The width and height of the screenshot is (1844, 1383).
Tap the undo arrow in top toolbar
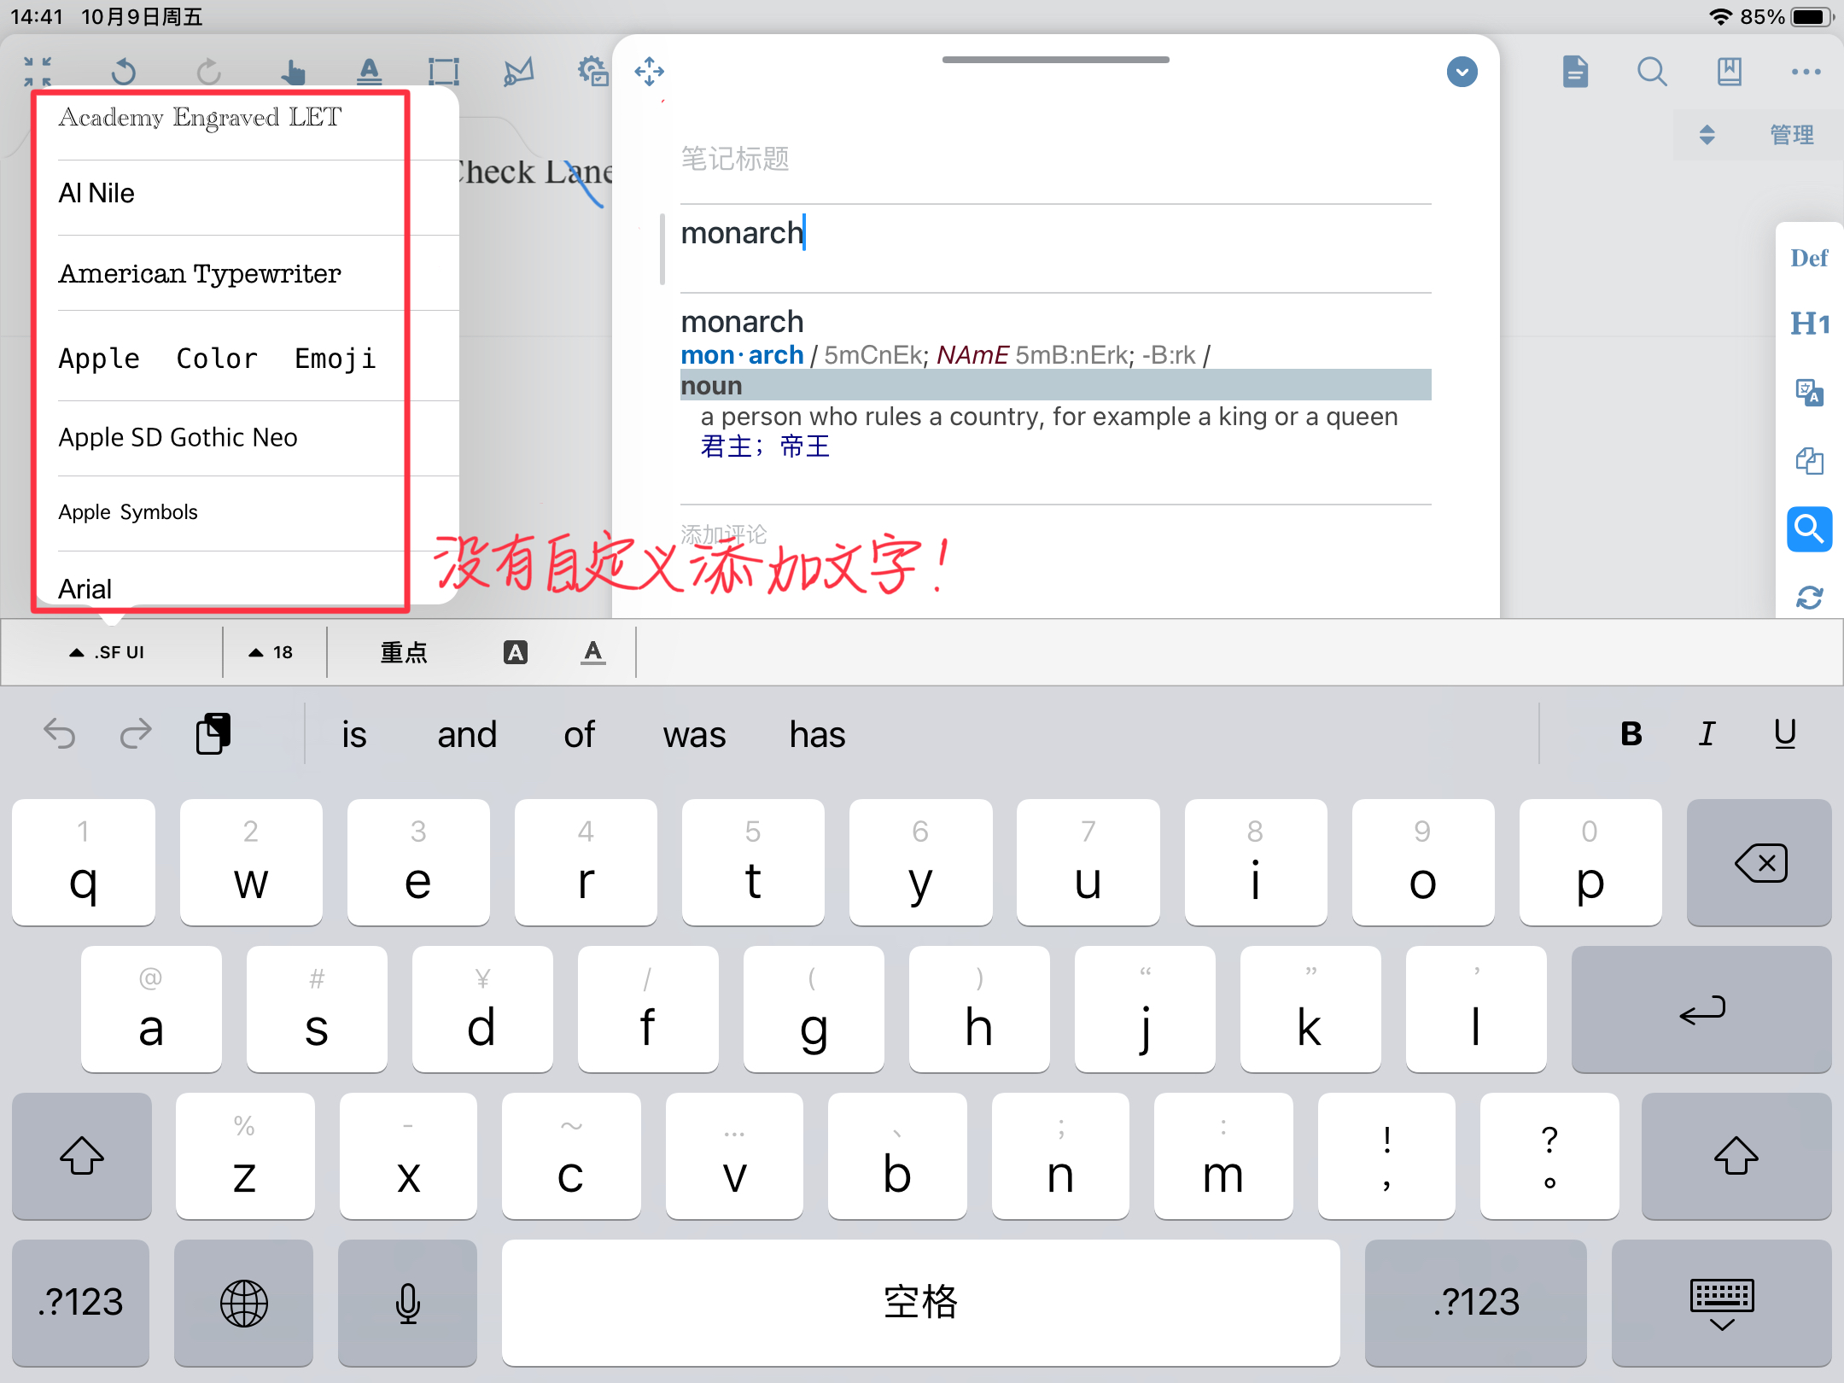coord(124,72)
